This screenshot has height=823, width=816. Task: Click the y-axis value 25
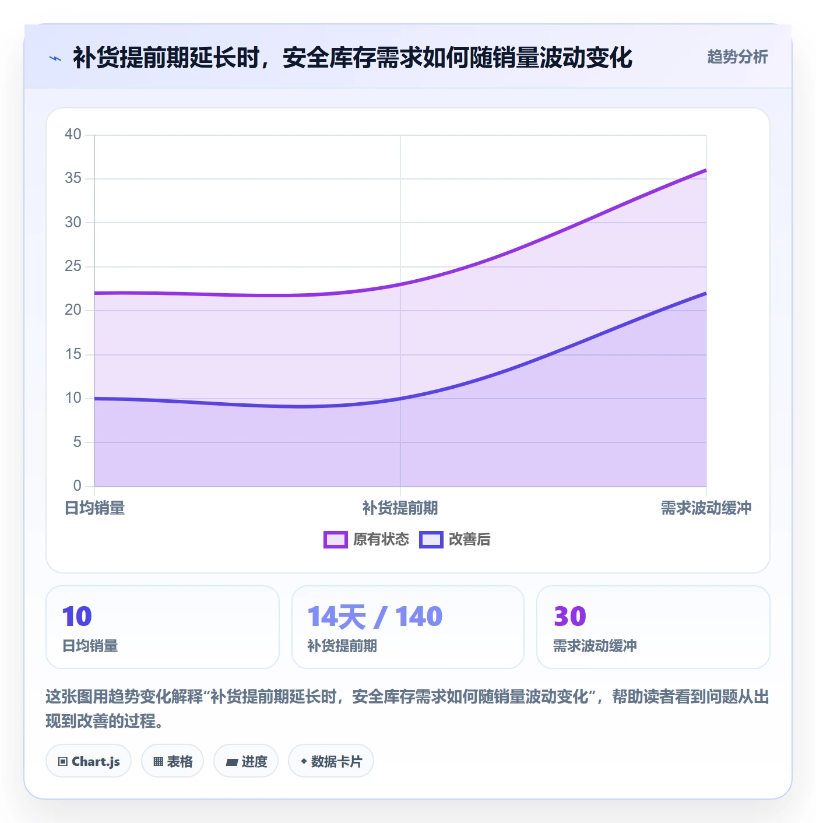pos(73,266)
